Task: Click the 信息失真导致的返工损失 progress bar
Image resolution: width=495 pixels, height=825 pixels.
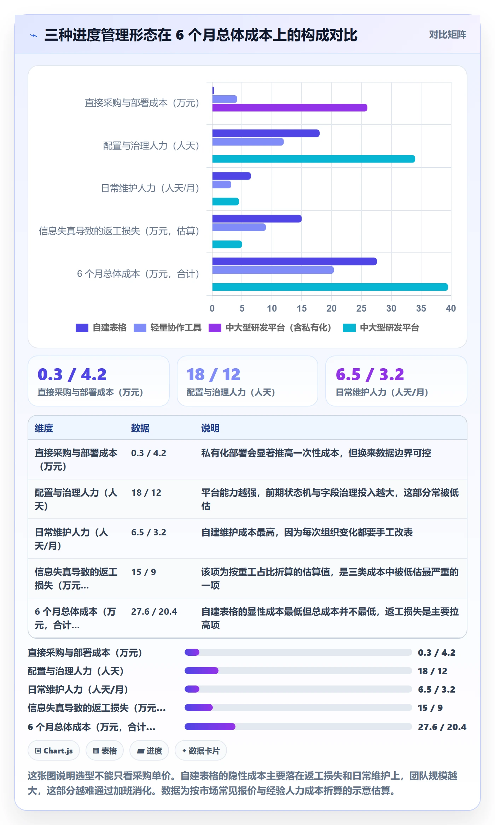Action: coord(298,707)
